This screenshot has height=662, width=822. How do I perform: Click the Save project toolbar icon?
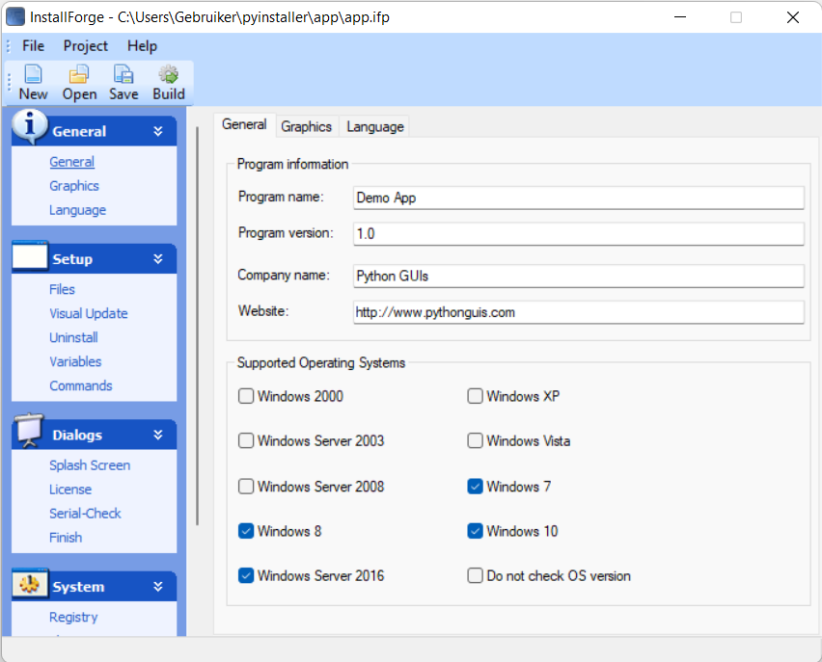click(123, 74)
